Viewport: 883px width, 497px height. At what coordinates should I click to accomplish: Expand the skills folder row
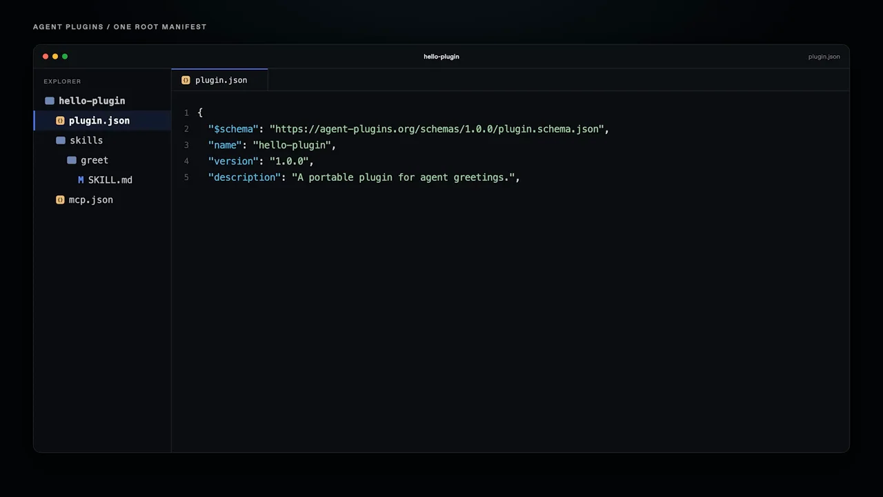pos(102,140)
